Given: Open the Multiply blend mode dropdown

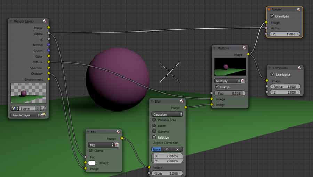Looking at the screenshot, I should (x=227, y=81).
